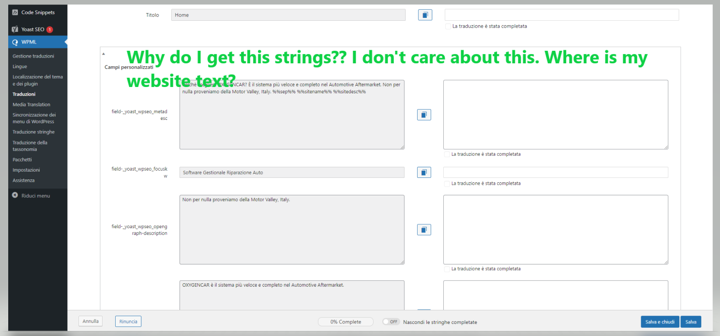Click original textarea starting OXYGENCAR è il sistema
Image resolution: width=720 pixels, height=336 pixels.
[292, 295]
